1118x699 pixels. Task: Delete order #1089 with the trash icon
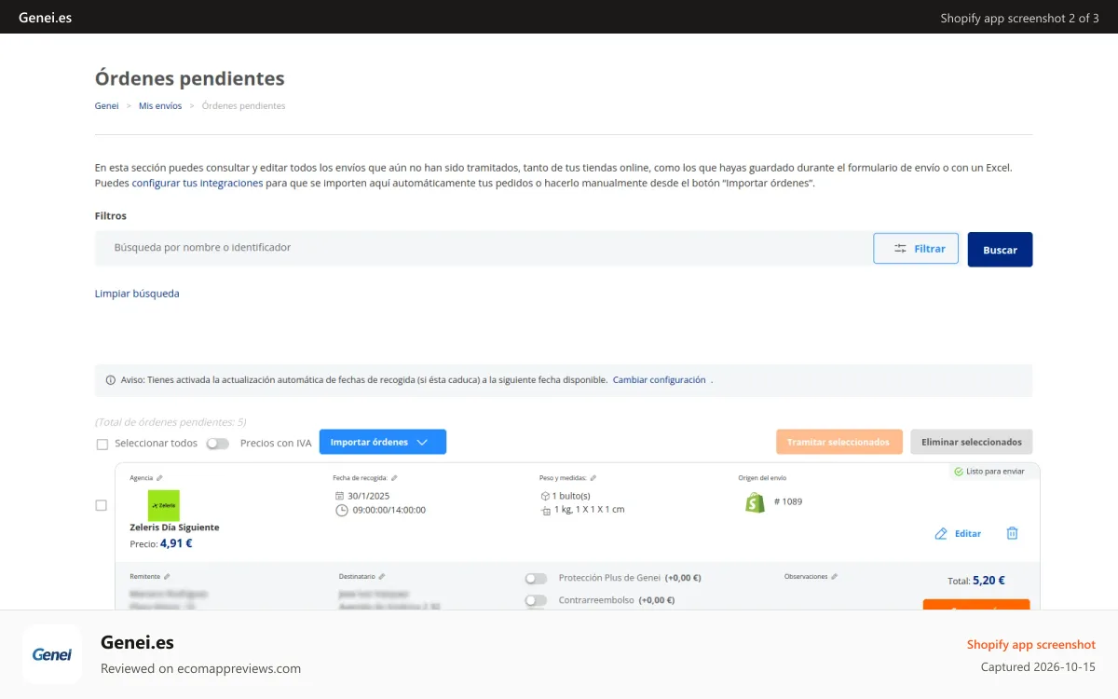[1012, 533]
